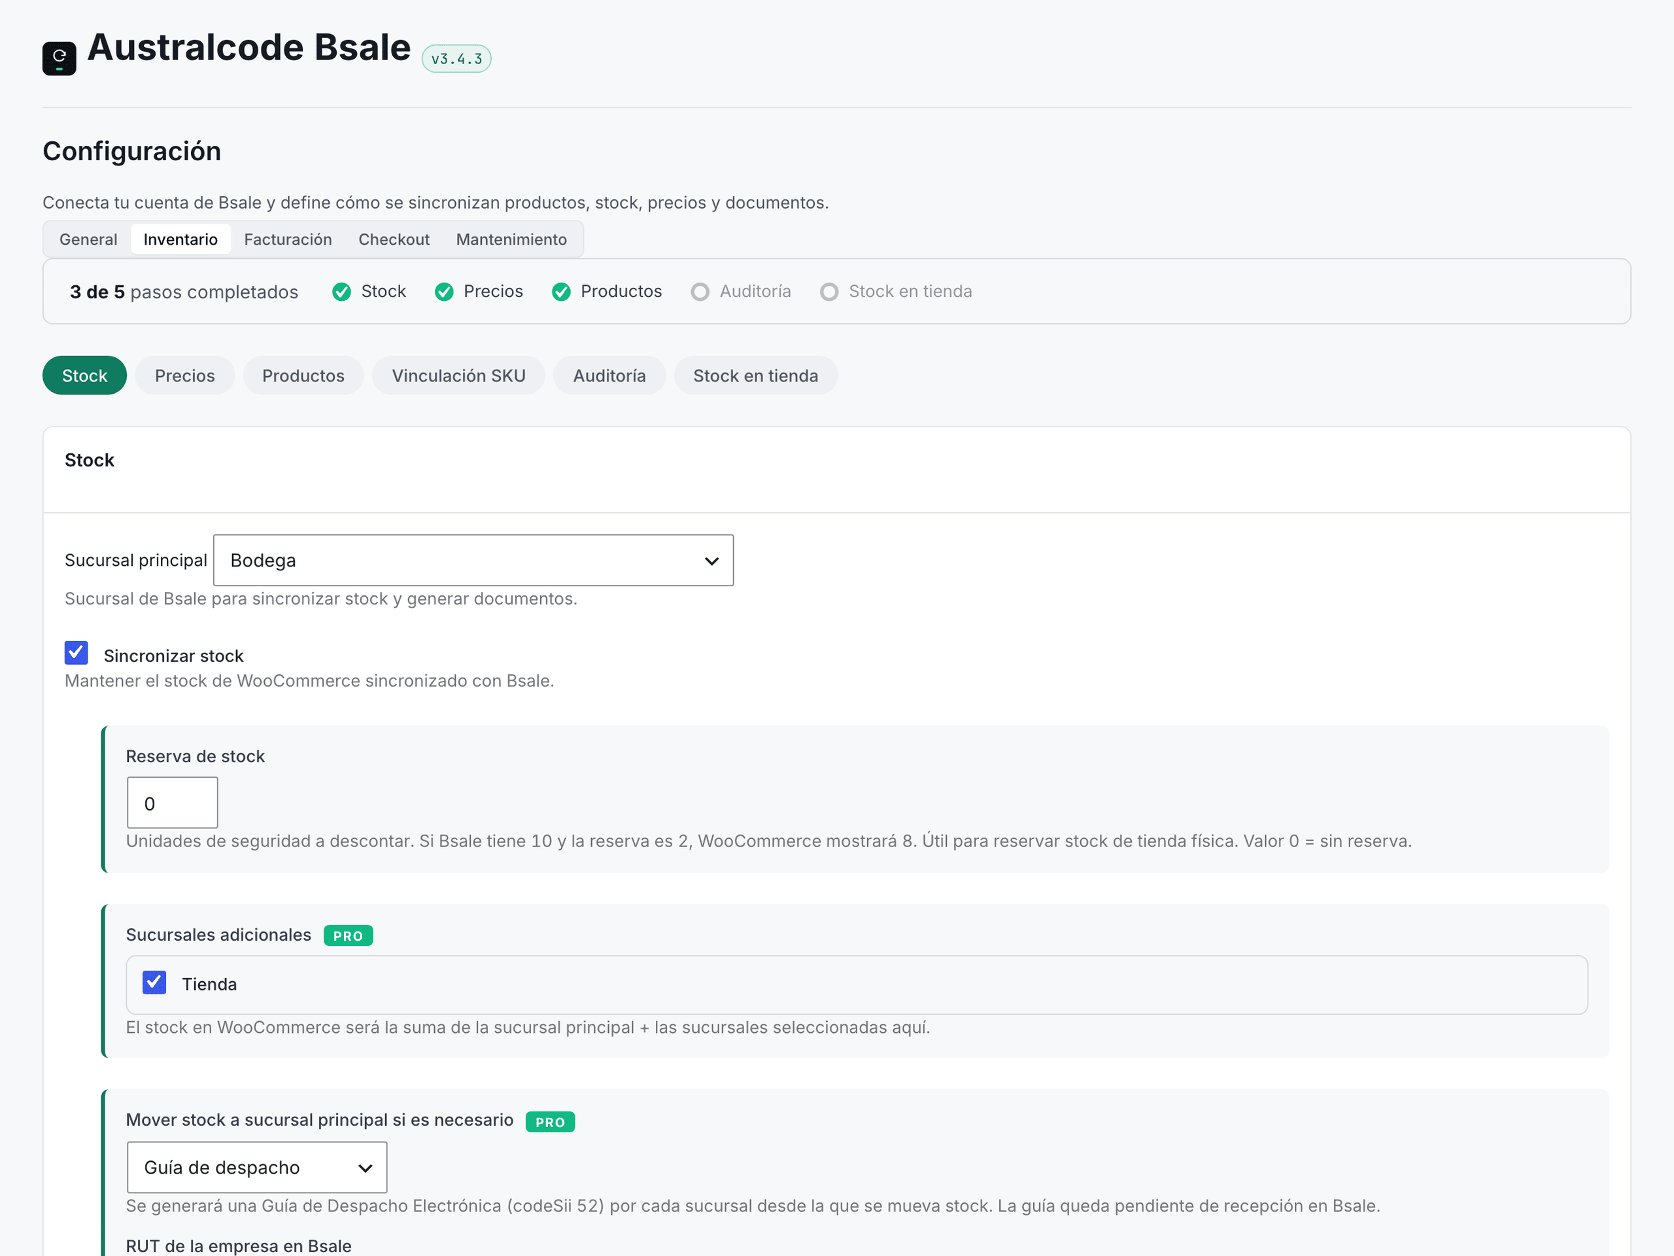
Task: Click the green check icon beside Productos step
Action: pyautogui.click(x=561, y=292)
